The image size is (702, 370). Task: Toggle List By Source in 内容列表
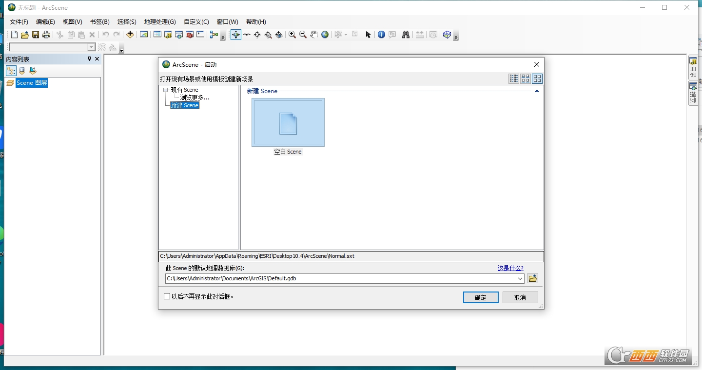pyautogui.click(x=22, y=71)
